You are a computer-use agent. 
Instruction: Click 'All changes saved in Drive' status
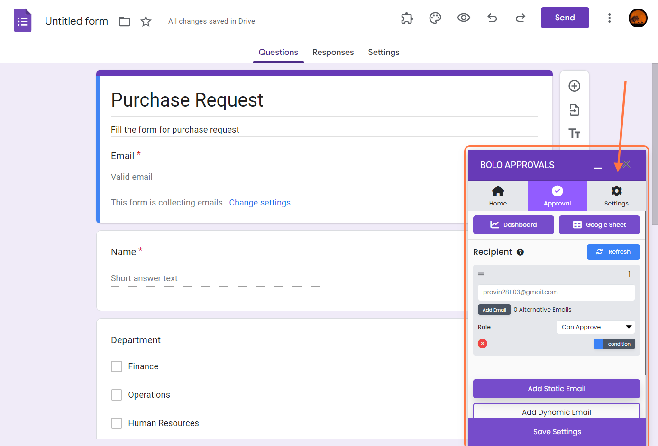(211, 21)
